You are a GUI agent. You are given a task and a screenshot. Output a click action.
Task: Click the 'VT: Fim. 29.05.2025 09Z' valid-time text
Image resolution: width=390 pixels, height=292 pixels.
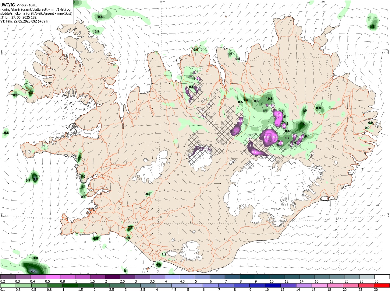coord(19,21)
